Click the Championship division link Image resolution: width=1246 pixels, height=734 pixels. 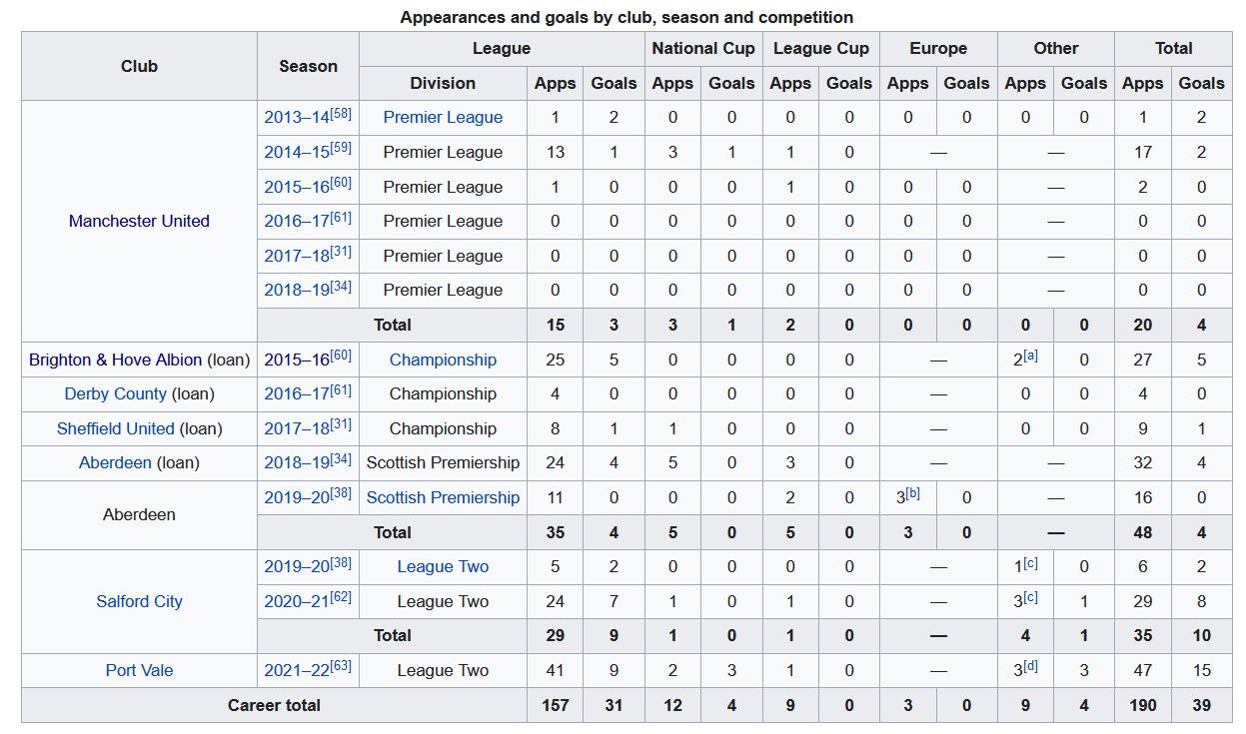pyautogui.click(x=443, y=360)
